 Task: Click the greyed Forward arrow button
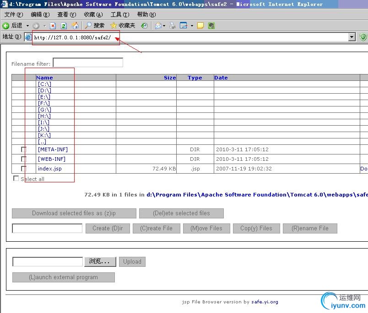[x=36, y=26]
